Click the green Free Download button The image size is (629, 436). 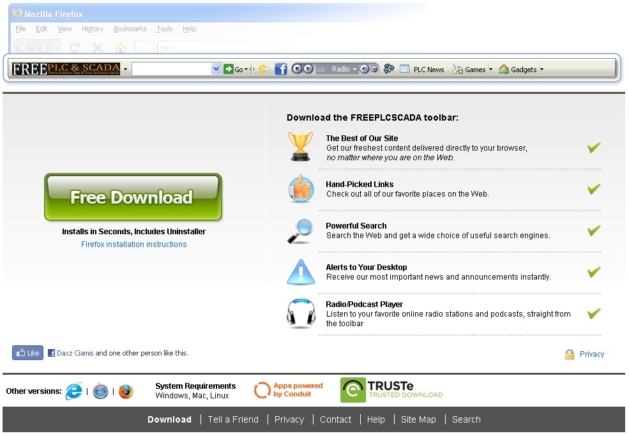(133, 197)
